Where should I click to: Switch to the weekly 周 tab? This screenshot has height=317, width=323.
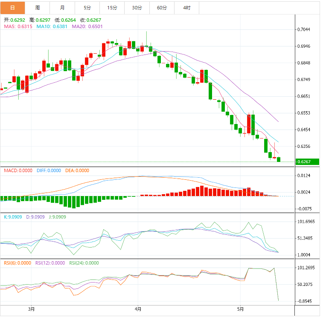point(37,8)
